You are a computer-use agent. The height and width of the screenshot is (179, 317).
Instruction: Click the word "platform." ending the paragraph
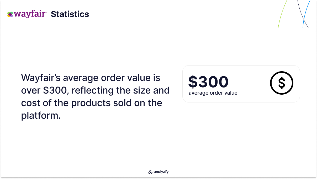click(41, 116)
